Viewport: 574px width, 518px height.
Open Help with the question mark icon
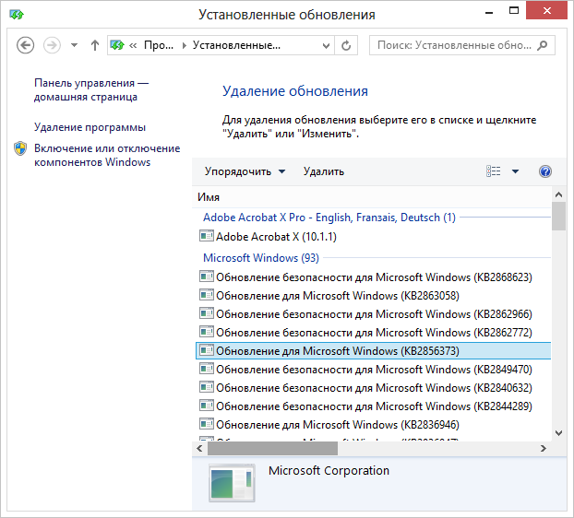click(545, 171)
